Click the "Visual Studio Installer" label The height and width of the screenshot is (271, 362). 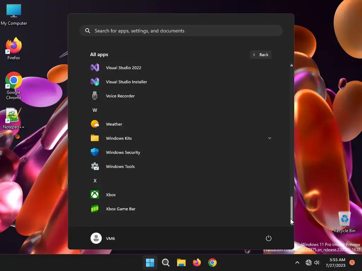[x=126, y=82]
